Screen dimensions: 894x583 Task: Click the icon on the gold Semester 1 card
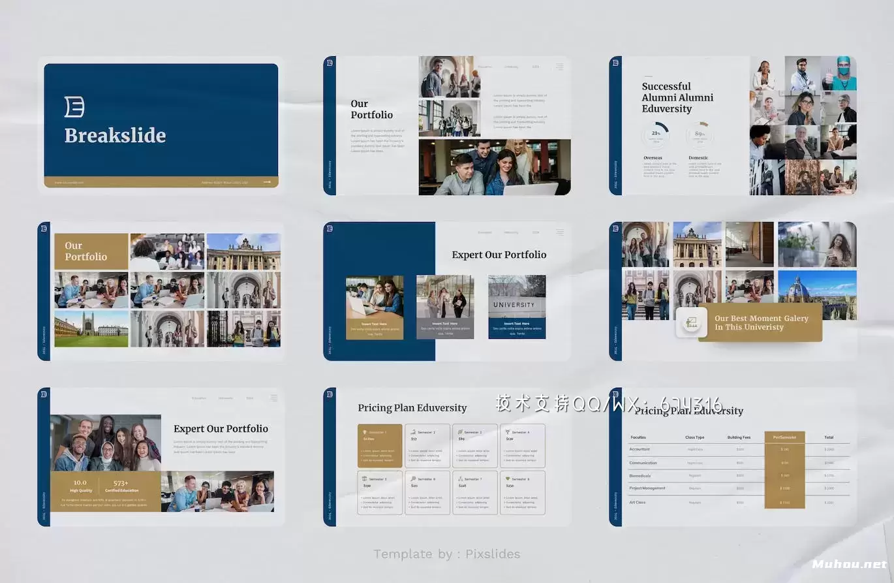coord(365,432)
